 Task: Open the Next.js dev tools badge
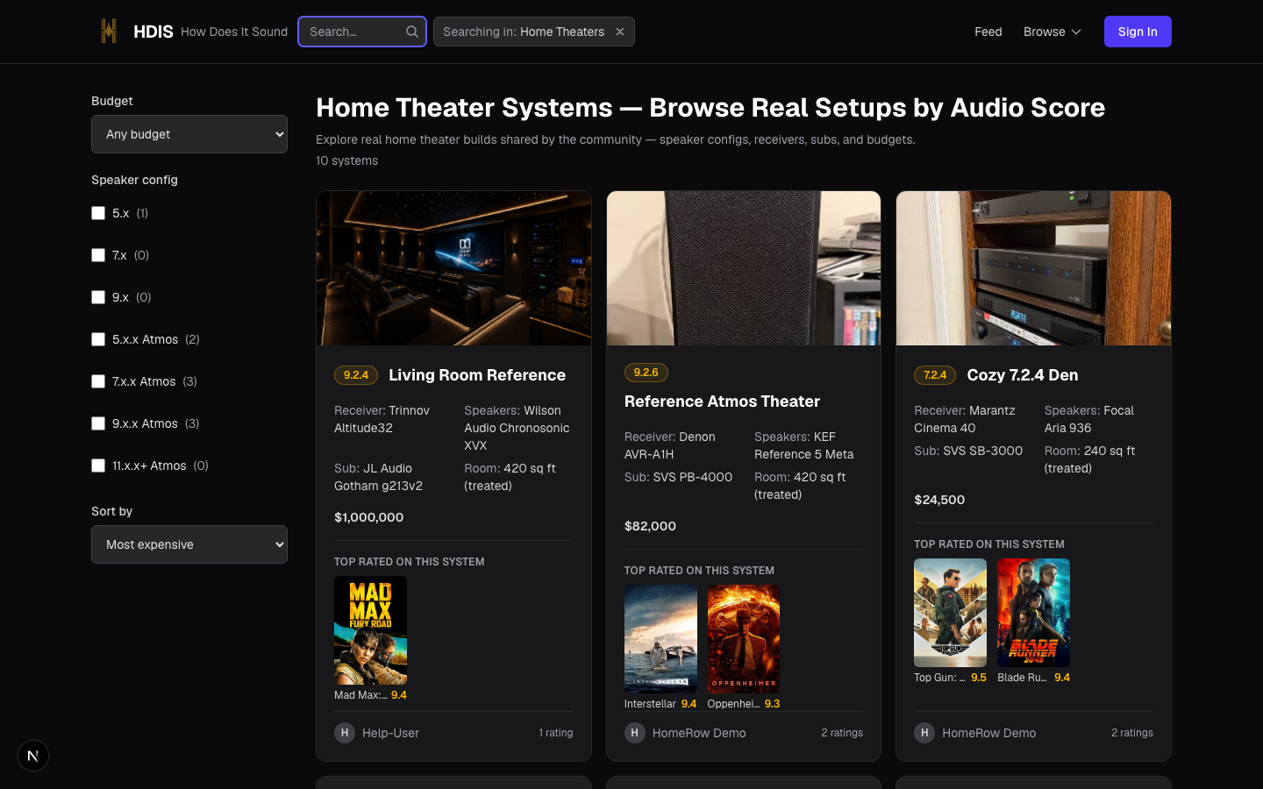[33, 756]
